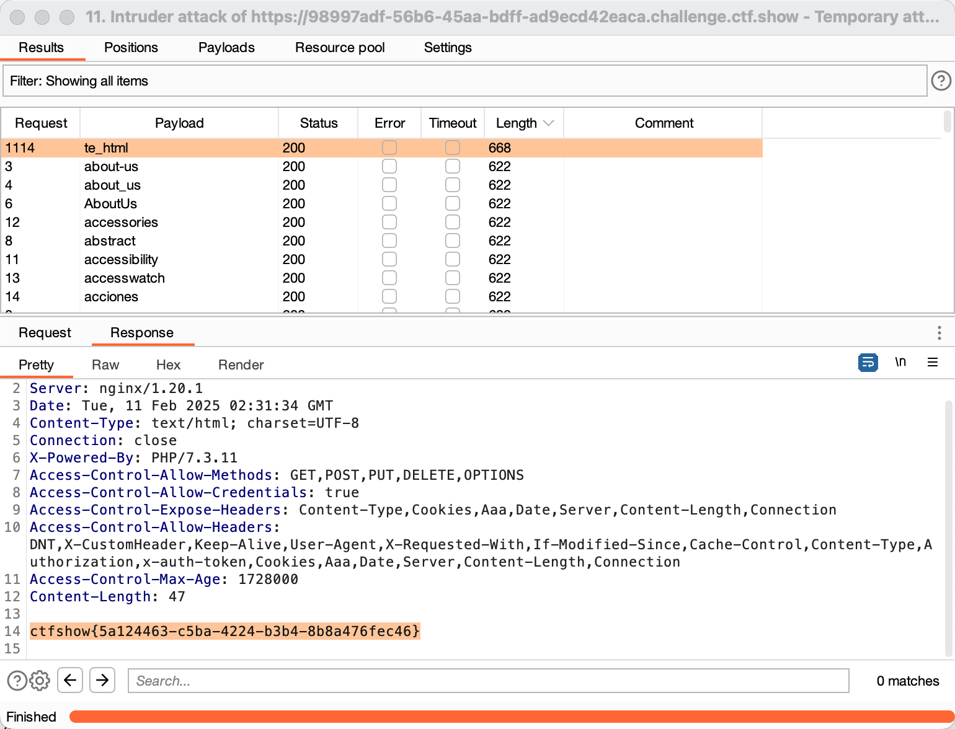Click the Access-Control-Max-Age header line
Image resolution: width=955 pixels, height=729 pixels.
coord(164,579)
